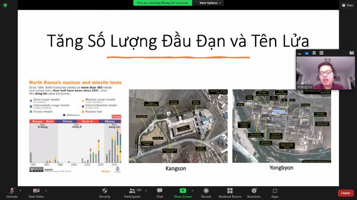357x200 pixels.
Task: Expand video options arrow next to Start Video
Action: pyautogui.click(x=46, y=190)
